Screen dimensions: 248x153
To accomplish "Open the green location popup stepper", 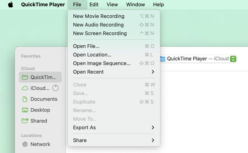I will (233, 59).
